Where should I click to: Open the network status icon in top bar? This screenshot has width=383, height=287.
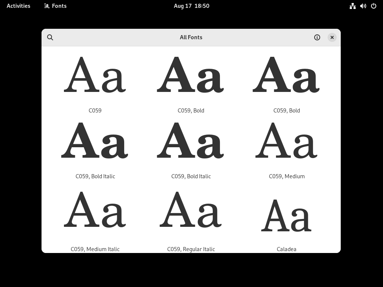coord(352,6)
